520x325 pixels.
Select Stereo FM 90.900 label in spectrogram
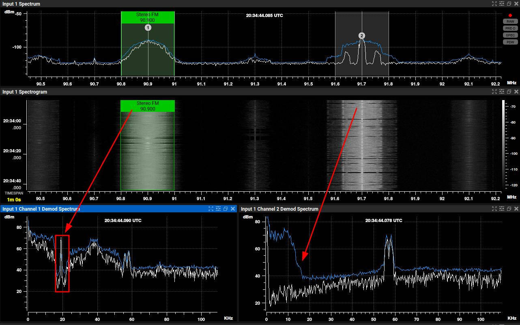(x=148, y=106)
